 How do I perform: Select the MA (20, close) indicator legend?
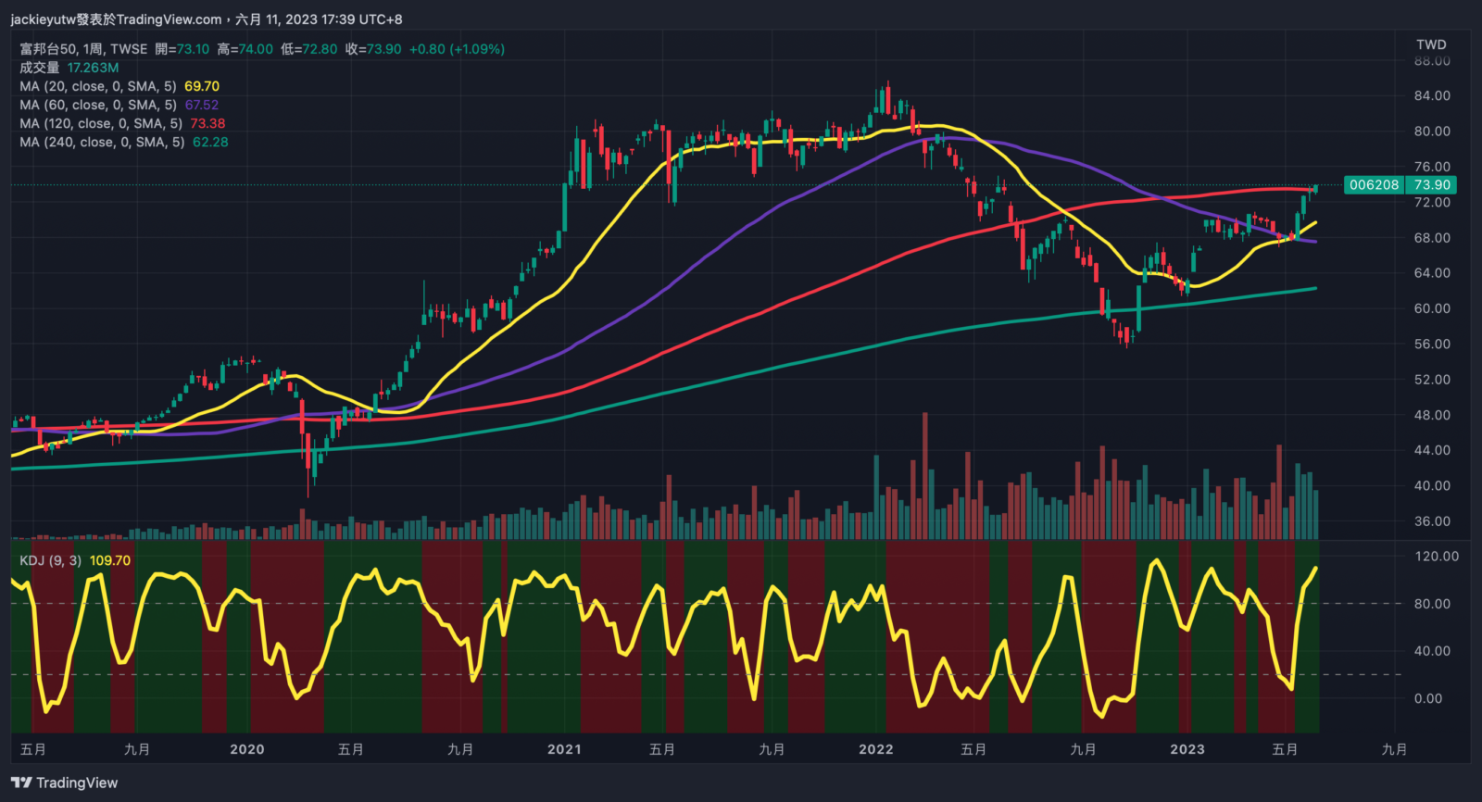(97, 86)
